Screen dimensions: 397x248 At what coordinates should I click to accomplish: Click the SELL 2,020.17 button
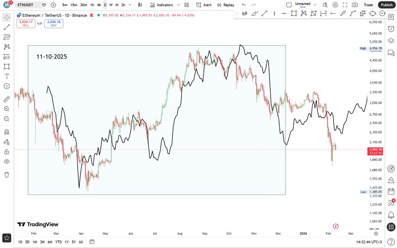click(26, 23)
